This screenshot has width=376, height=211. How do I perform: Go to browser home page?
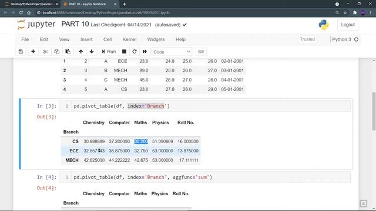point(29,13)
